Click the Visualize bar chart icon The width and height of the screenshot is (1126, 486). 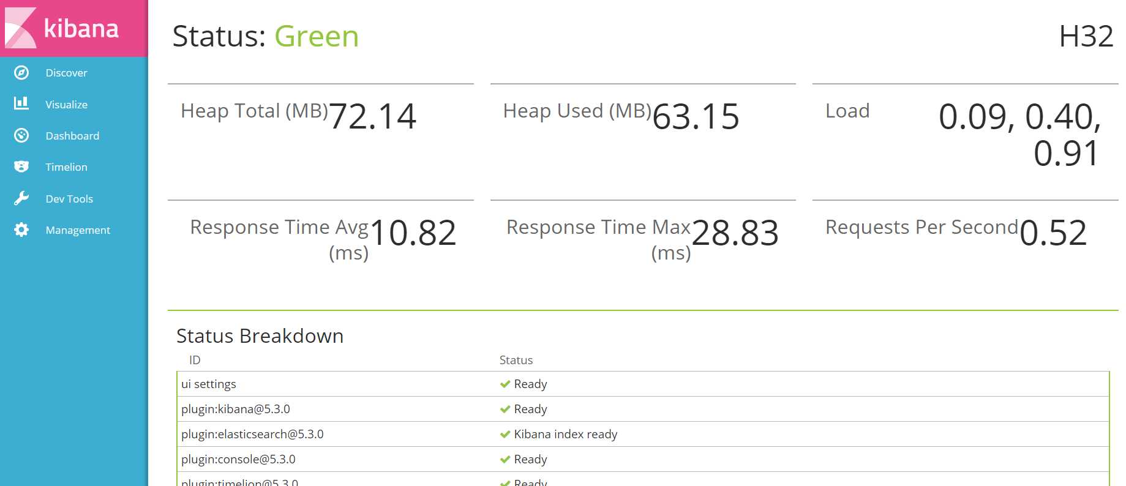(21, 103)
